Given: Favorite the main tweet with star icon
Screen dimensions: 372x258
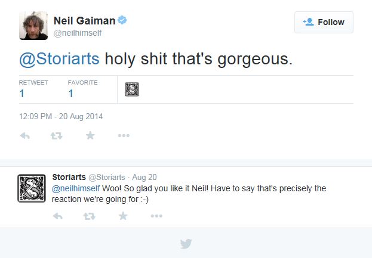Looking at the screenshot, I should [x=90, y=136].
